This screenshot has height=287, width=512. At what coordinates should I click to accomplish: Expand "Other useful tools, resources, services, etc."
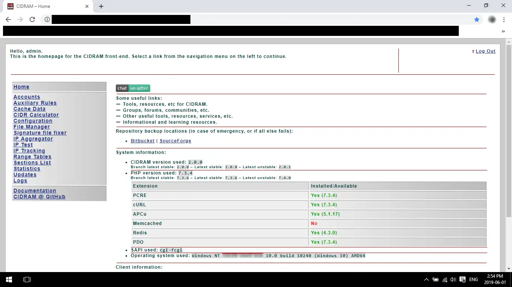(x=174, y=116)
